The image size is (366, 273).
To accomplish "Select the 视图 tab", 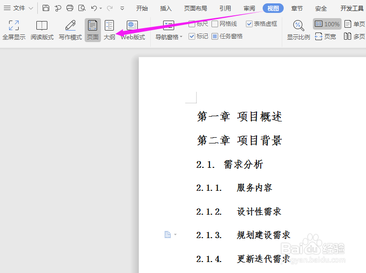I will tap(273, 9).
